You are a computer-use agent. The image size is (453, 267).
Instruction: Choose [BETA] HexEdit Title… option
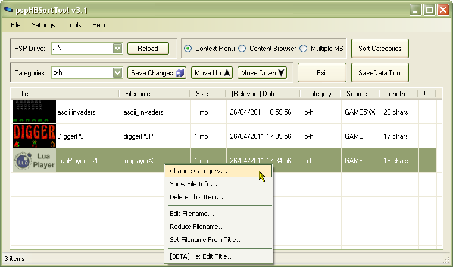[218, 256]
